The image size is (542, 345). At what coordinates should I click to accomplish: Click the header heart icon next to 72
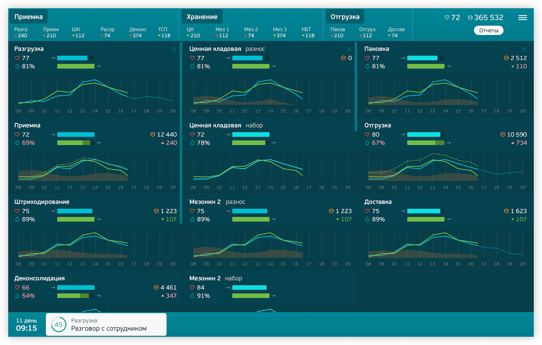447,17
